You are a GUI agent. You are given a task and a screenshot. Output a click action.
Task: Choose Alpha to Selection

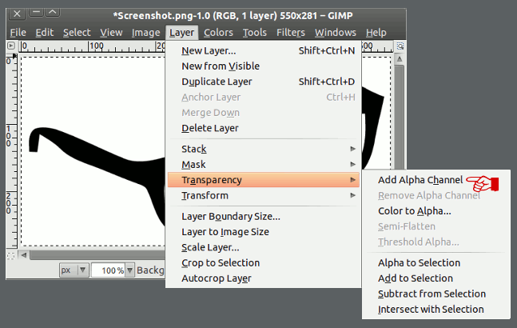(435, 263)
